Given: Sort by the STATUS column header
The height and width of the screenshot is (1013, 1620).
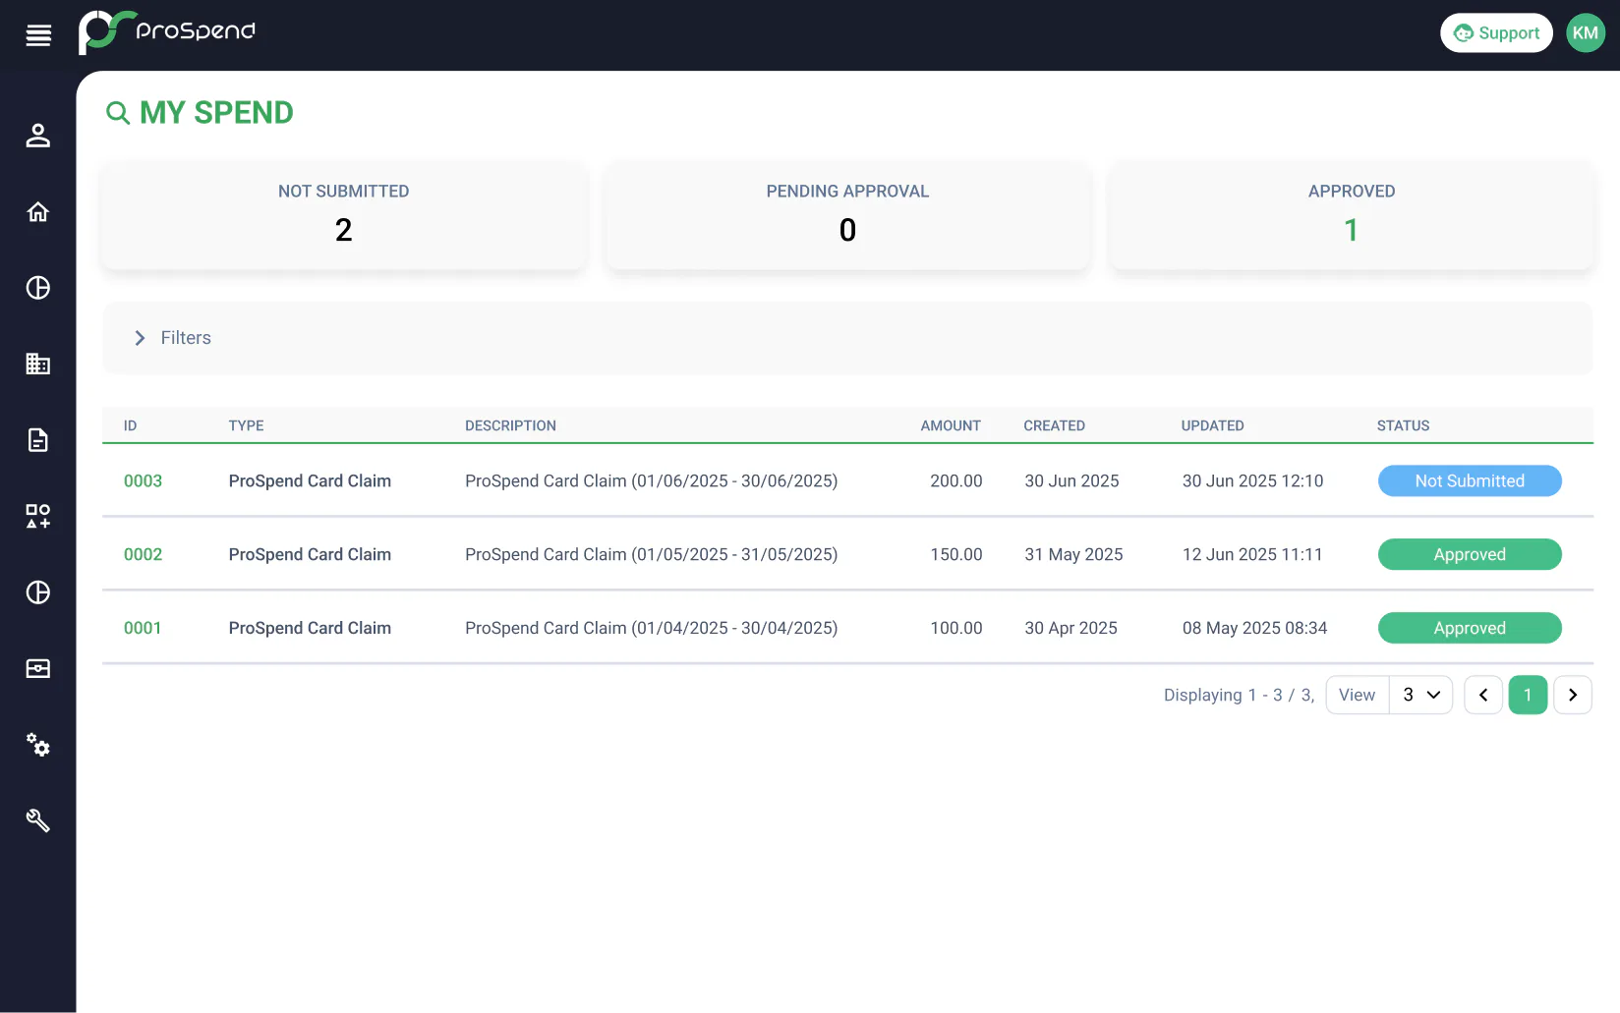Looking at the screenshot, I should [1403, 426].
